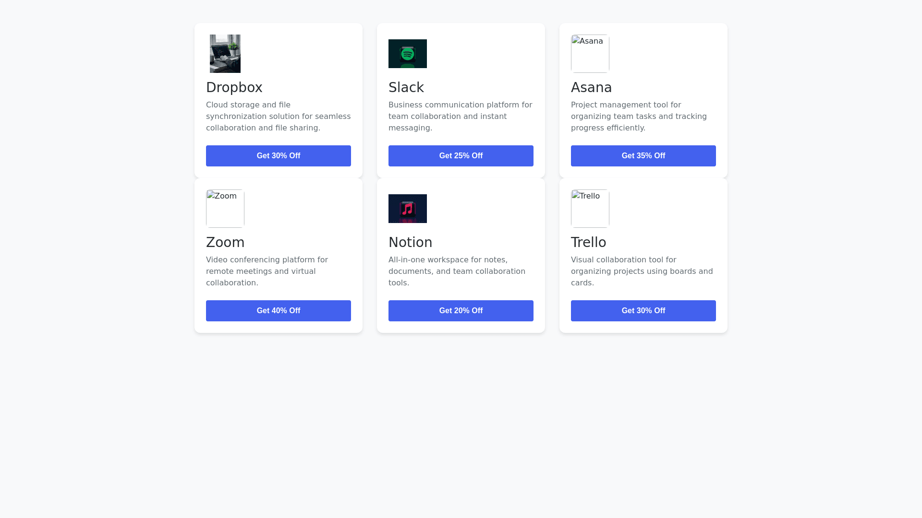The width and height of the screenshot is (922, 518).
Task: Redeem the Zoom Get 40% Off offer
Action: coord(279,311)
